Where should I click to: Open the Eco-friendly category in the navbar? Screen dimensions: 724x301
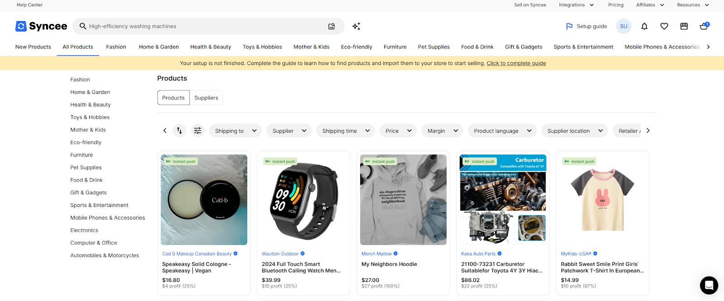point(356,47)
